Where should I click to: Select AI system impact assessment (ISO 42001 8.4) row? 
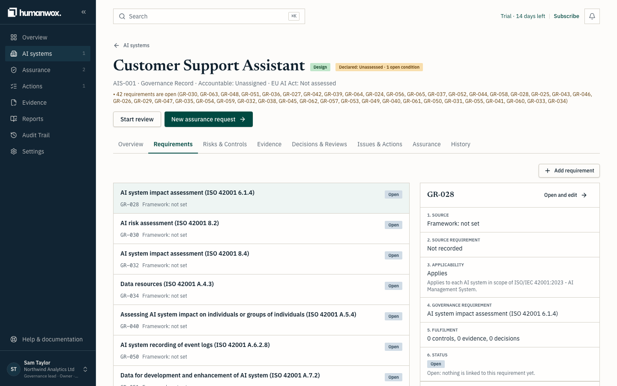point(261,259)
